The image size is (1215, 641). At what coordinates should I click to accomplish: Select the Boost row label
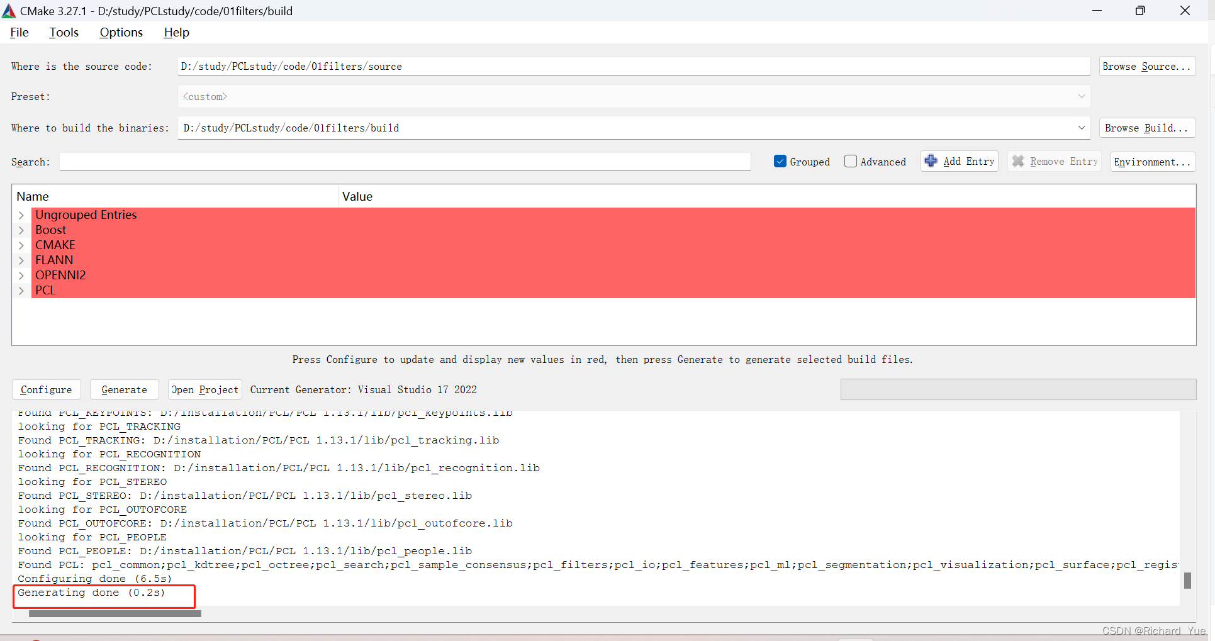coord(50,230)
